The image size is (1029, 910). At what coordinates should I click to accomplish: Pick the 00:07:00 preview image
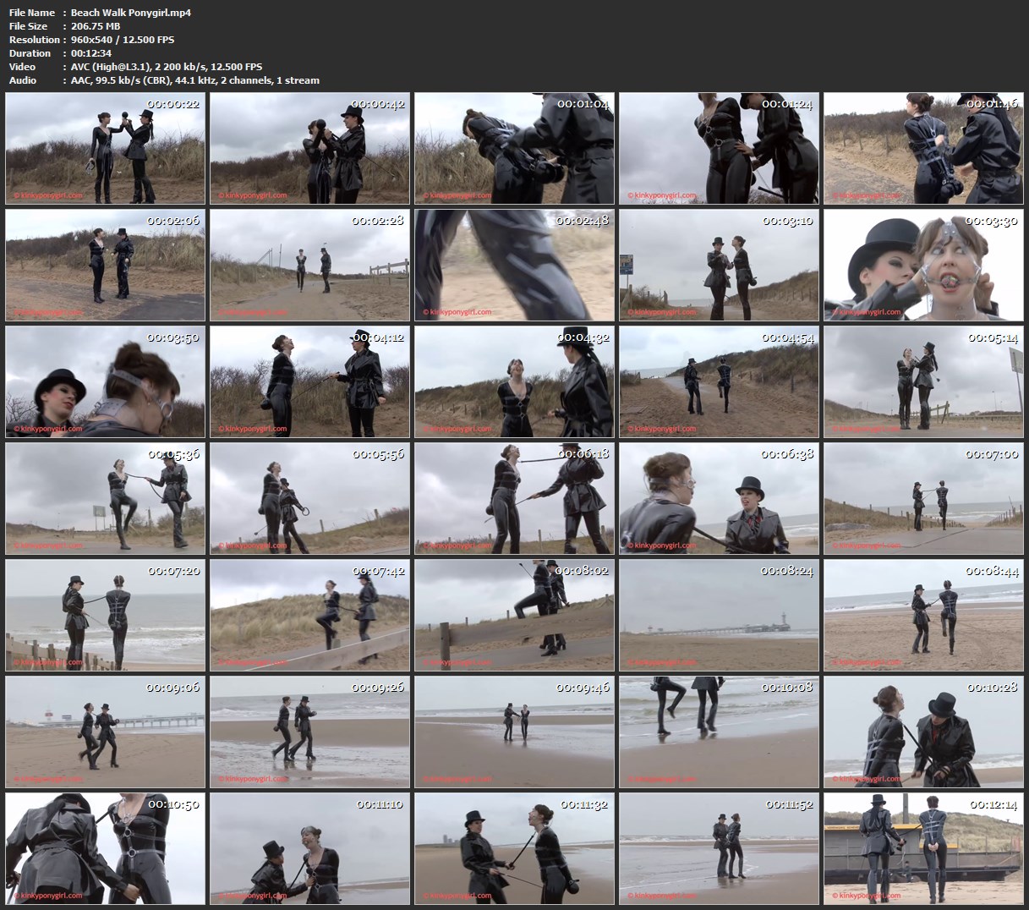pos(924,498)
